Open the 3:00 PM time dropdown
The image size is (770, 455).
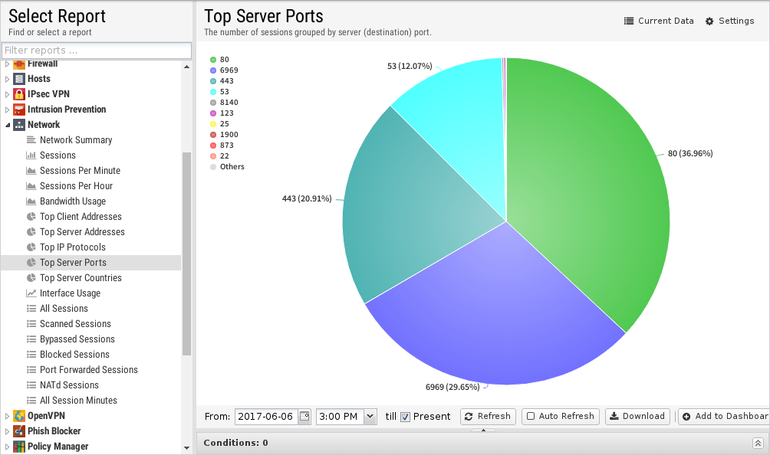click(x=370, y=416)
